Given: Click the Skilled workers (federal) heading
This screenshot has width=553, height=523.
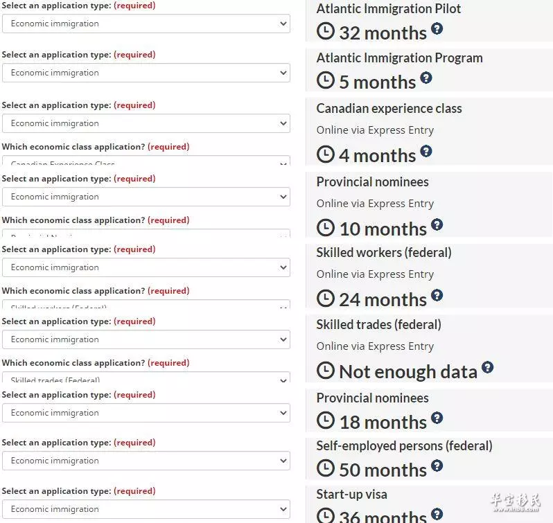Looking at the screenshot, I should [x=384, y=253].
